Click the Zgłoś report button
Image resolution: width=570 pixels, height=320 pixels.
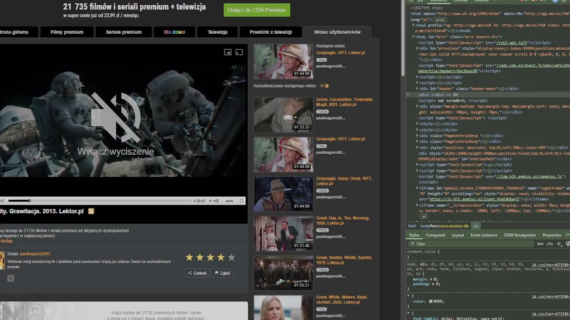click(222, 273)
